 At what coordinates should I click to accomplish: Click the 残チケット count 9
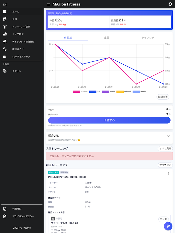tap(167, 114)
